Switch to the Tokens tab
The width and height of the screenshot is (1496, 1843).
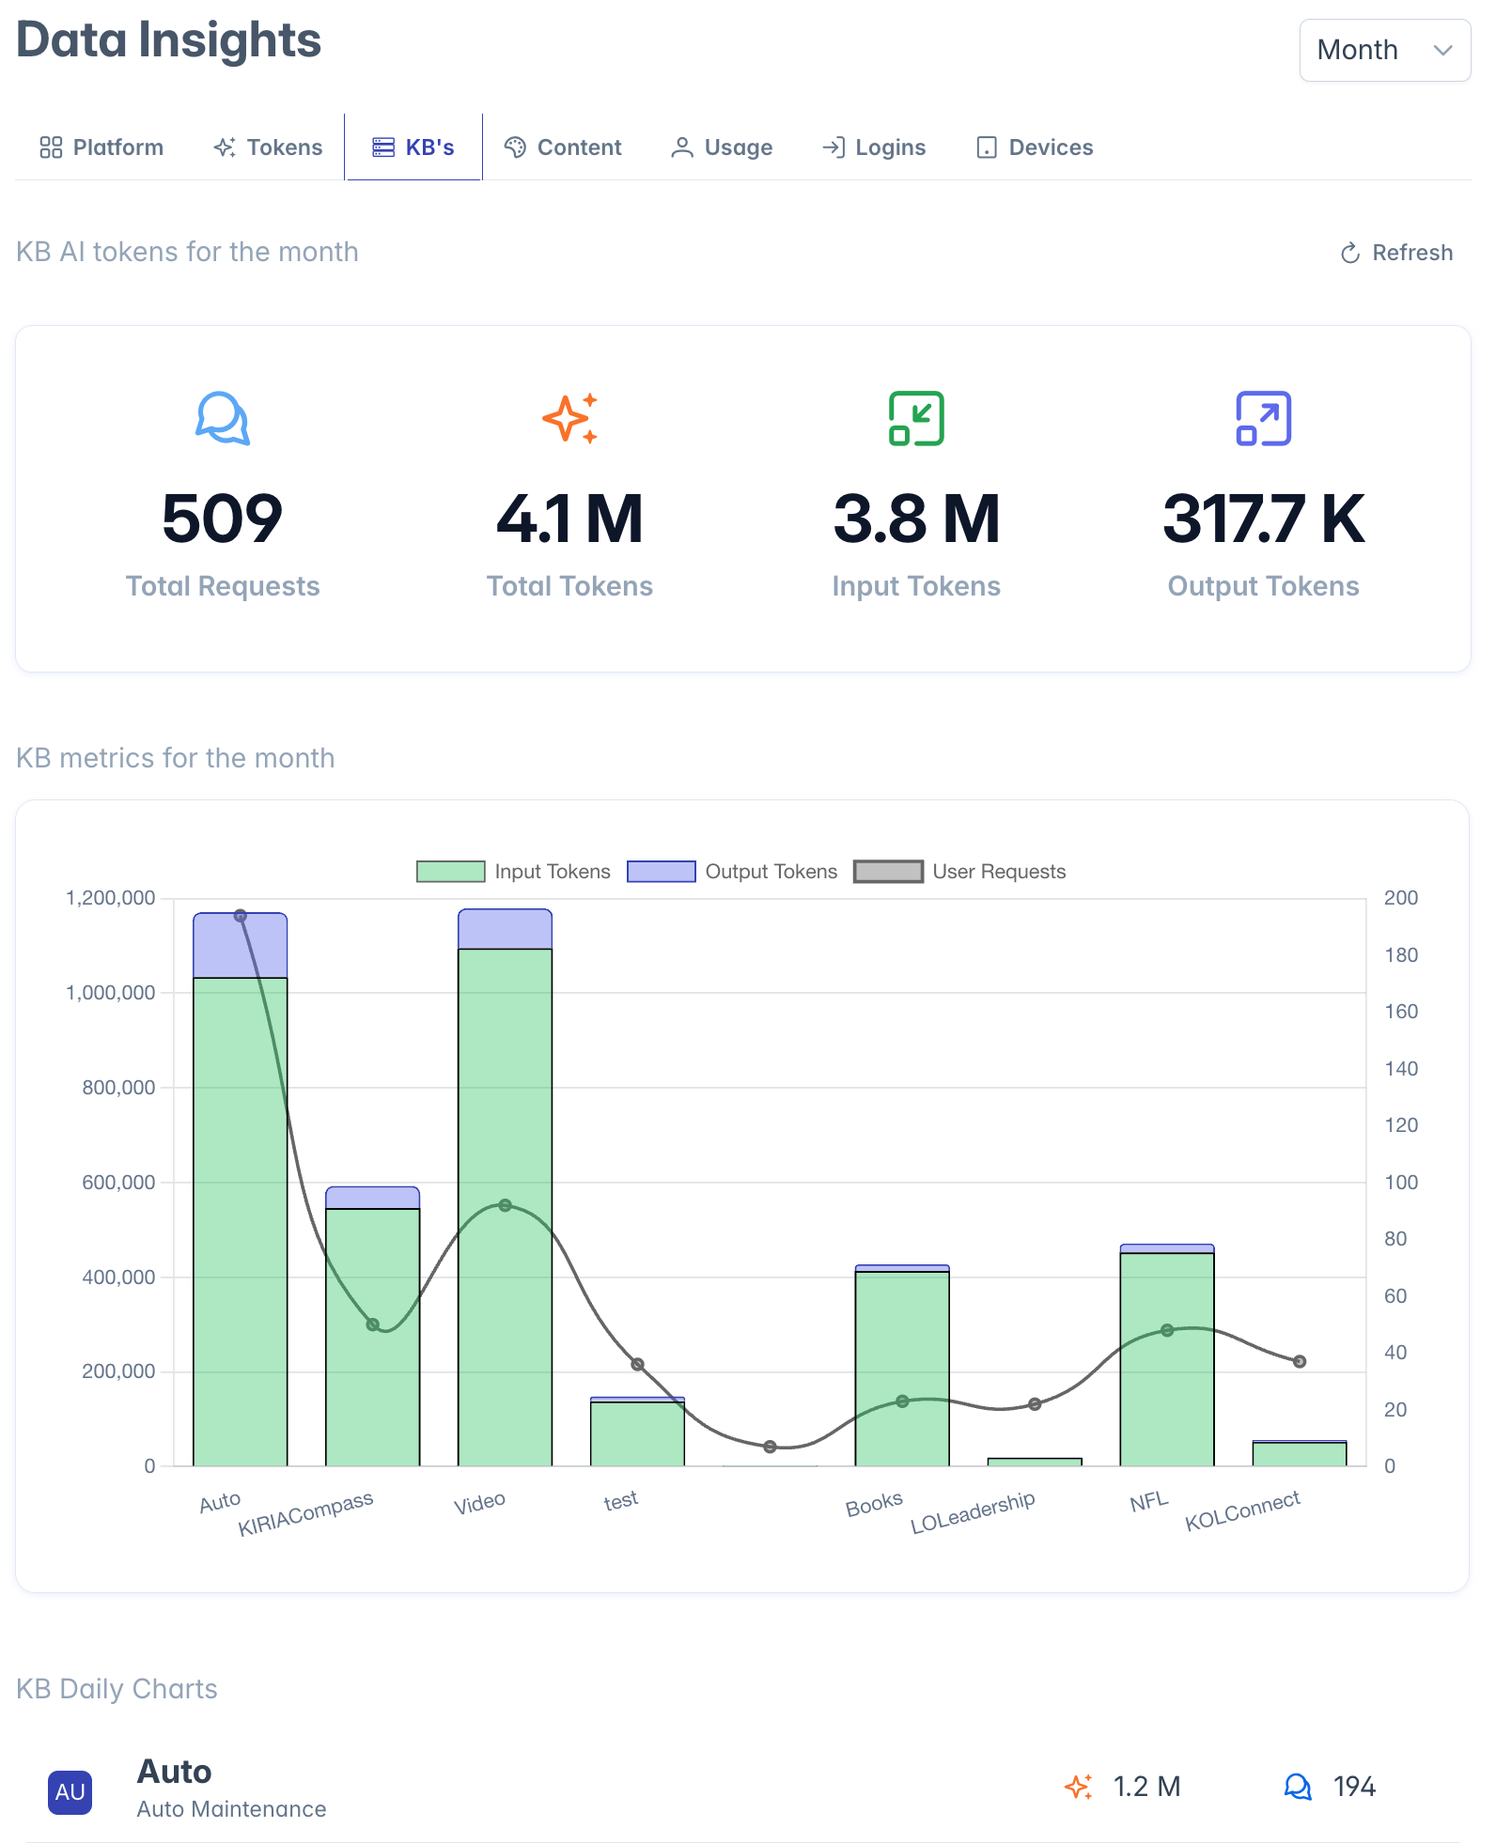[268, 147]
